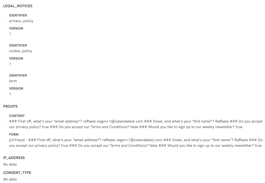
Task: Click the FORM label under PROOFS
Action: click(x=14, y=135)
